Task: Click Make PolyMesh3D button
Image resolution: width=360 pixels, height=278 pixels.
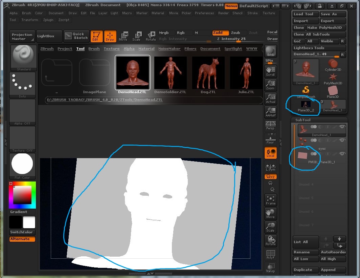Action: point(326,27)
